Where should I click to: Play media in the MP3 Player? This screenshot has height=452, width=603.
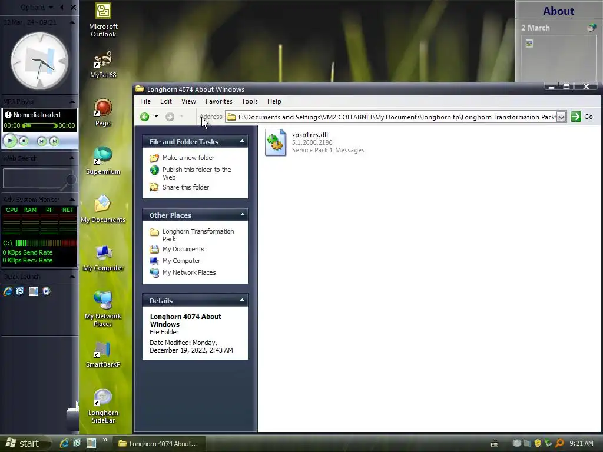pos(10,141)
